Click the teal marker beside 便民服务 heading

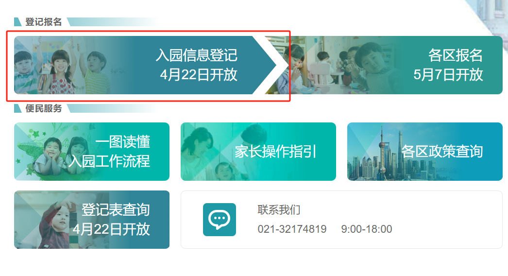pos(18,108)
